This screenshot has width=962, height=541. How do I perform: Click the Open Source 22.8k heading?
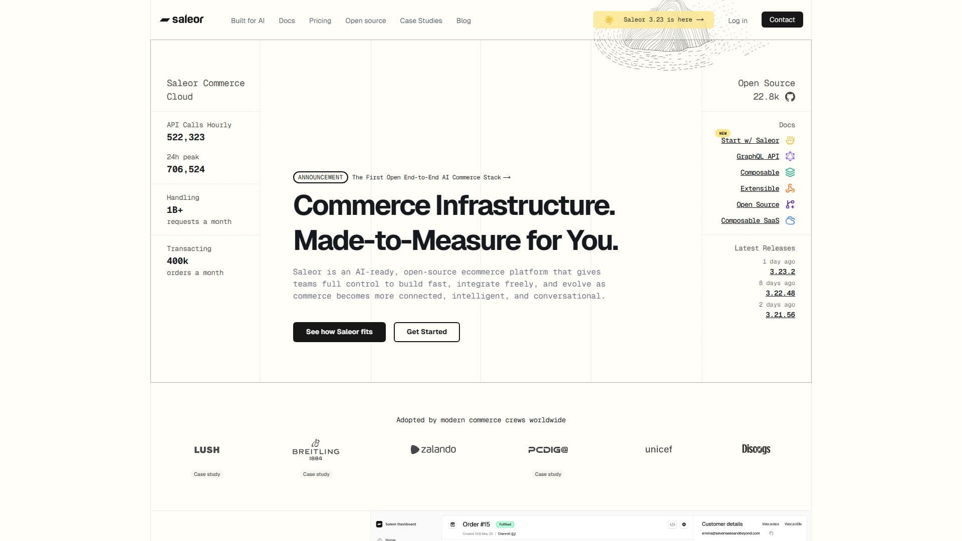(x=766, y=90)
